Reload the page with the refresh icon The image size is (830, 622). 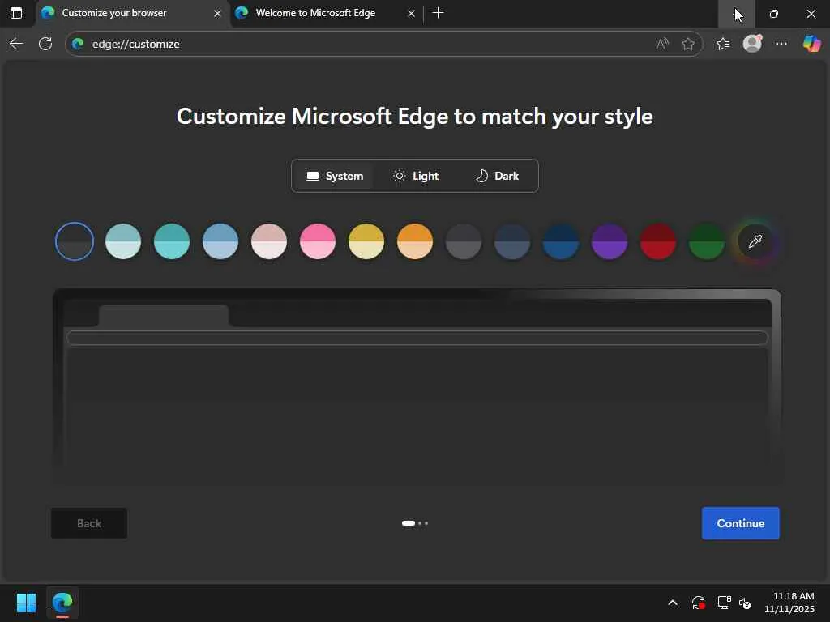click(45, 44)
